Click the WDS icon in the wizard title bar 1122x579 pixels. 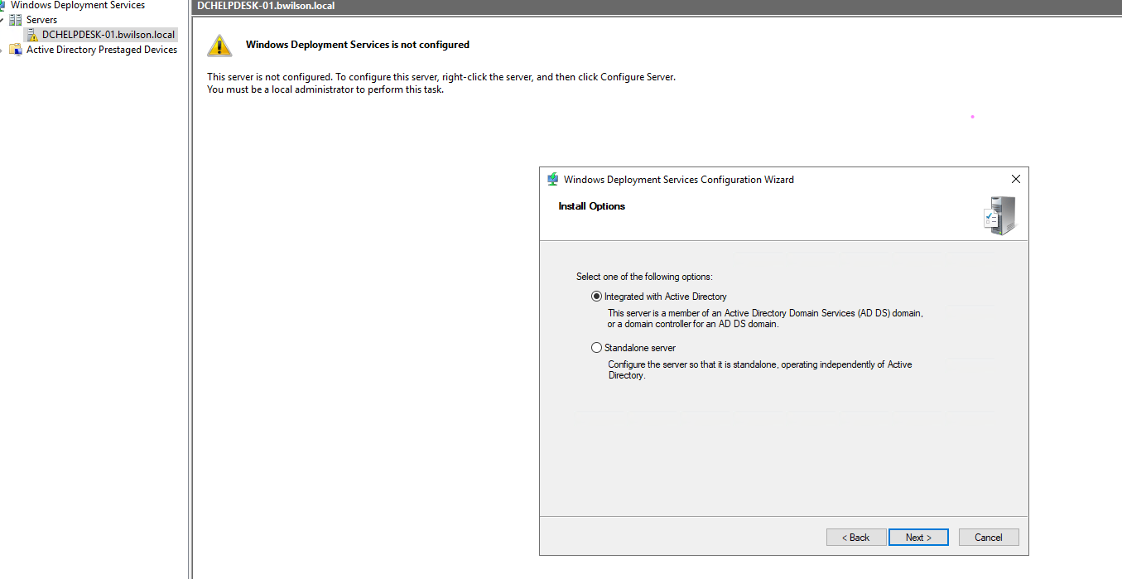click(552, 179)
